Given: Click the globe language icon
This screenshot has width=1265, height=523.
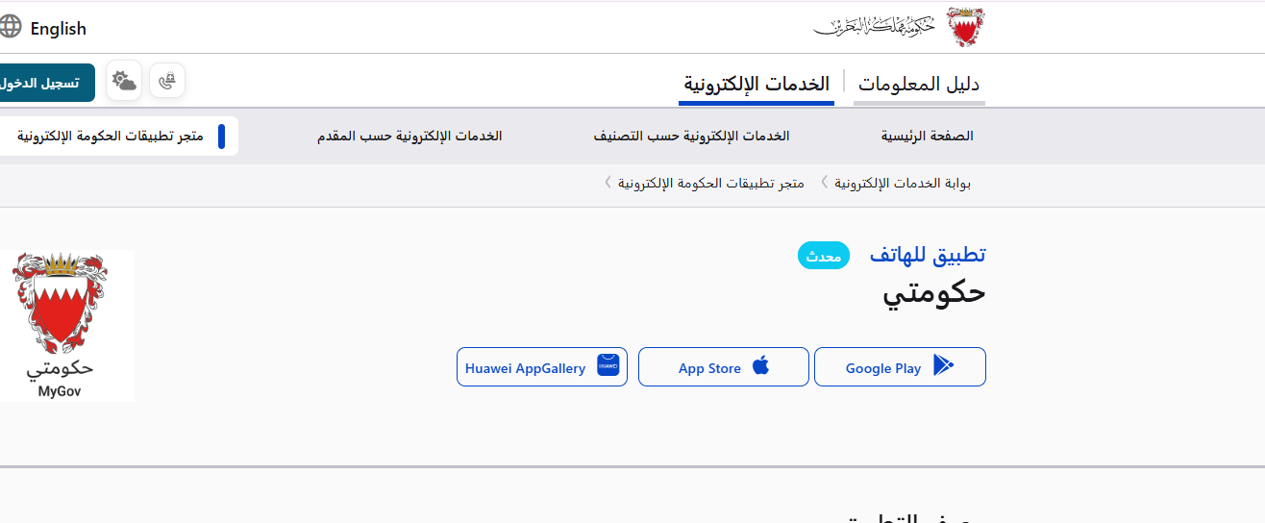Looking at the screenshot, I should pyautogui.click(x=10, y=28).
